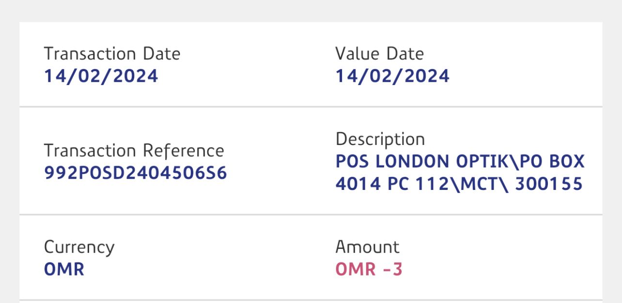Click the Amount label
This screenshot has width=622, height=303.
point(367,247)
